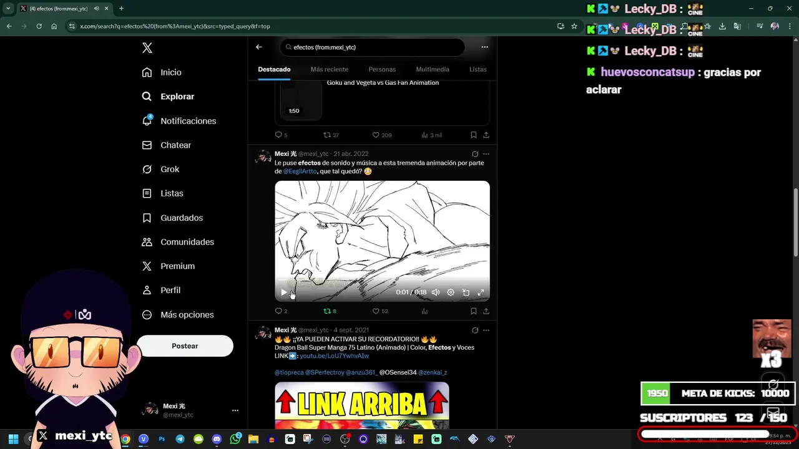Image resolution: width=799 pixels, height=449 pixels.
Task: Open Premium in the sidebar
Action: pyautogui.click(x=168, y=266)
